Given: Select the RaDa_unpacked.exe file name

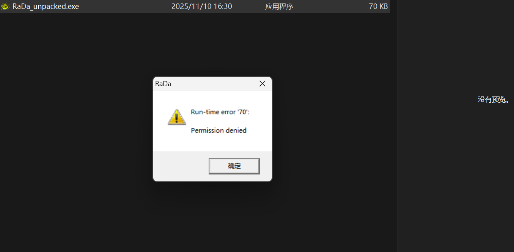Looking at the screenshot, I should click(46, 7).
